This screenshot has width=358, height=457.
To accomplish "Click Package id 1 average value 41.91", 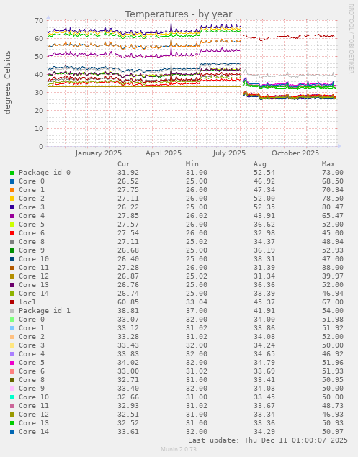I will point(264,311).
